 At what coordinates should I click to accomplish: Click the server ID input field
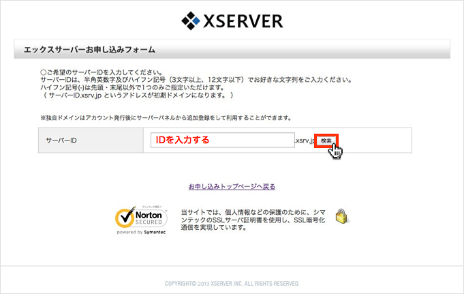tap(223, 141)
